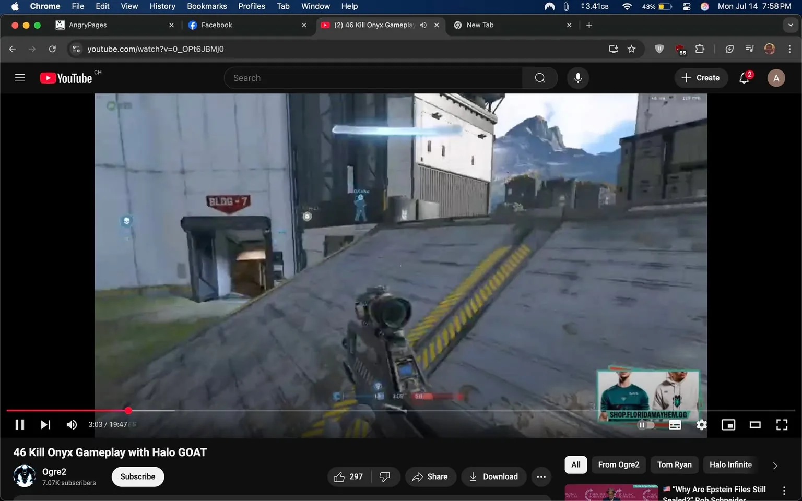The height and width of the screenshot is (501, 802).
Task: Enable subtitles with the captions icon
Action: pos(675,424)
